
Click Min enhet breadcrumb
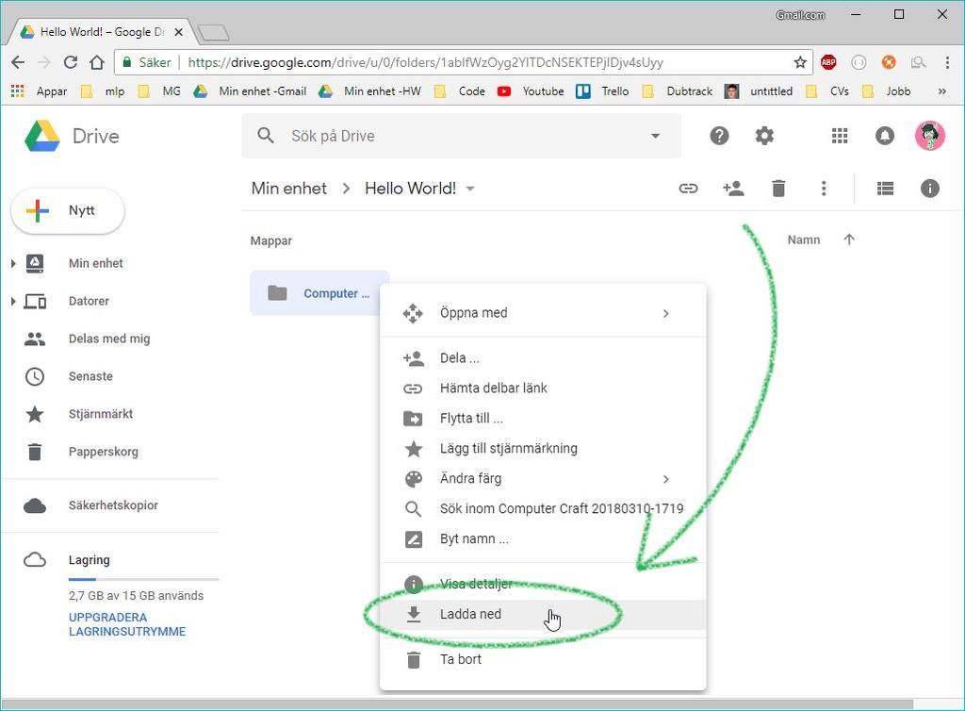(x=288, y=189)
